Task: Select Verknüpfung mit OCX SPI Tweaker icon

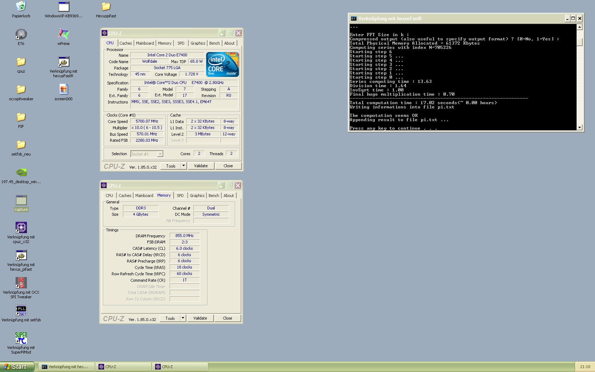Action: [x=21, y=283]
